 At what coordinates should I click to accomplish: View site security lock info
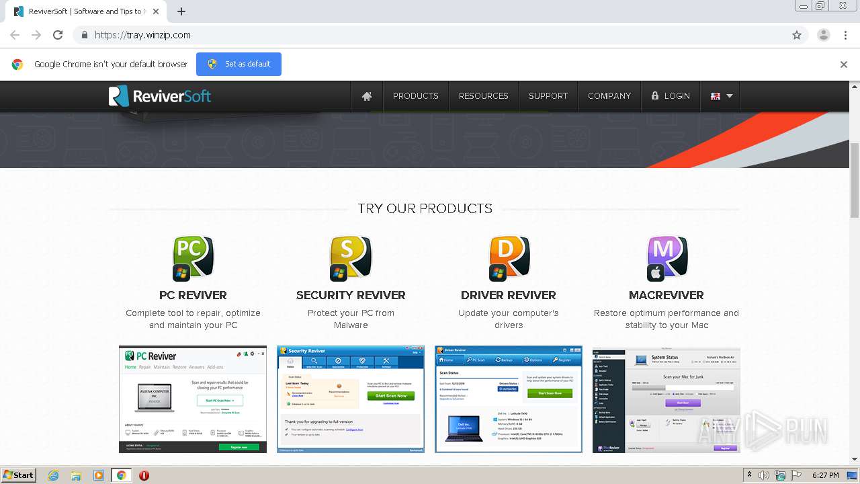(x=84, y=35)
